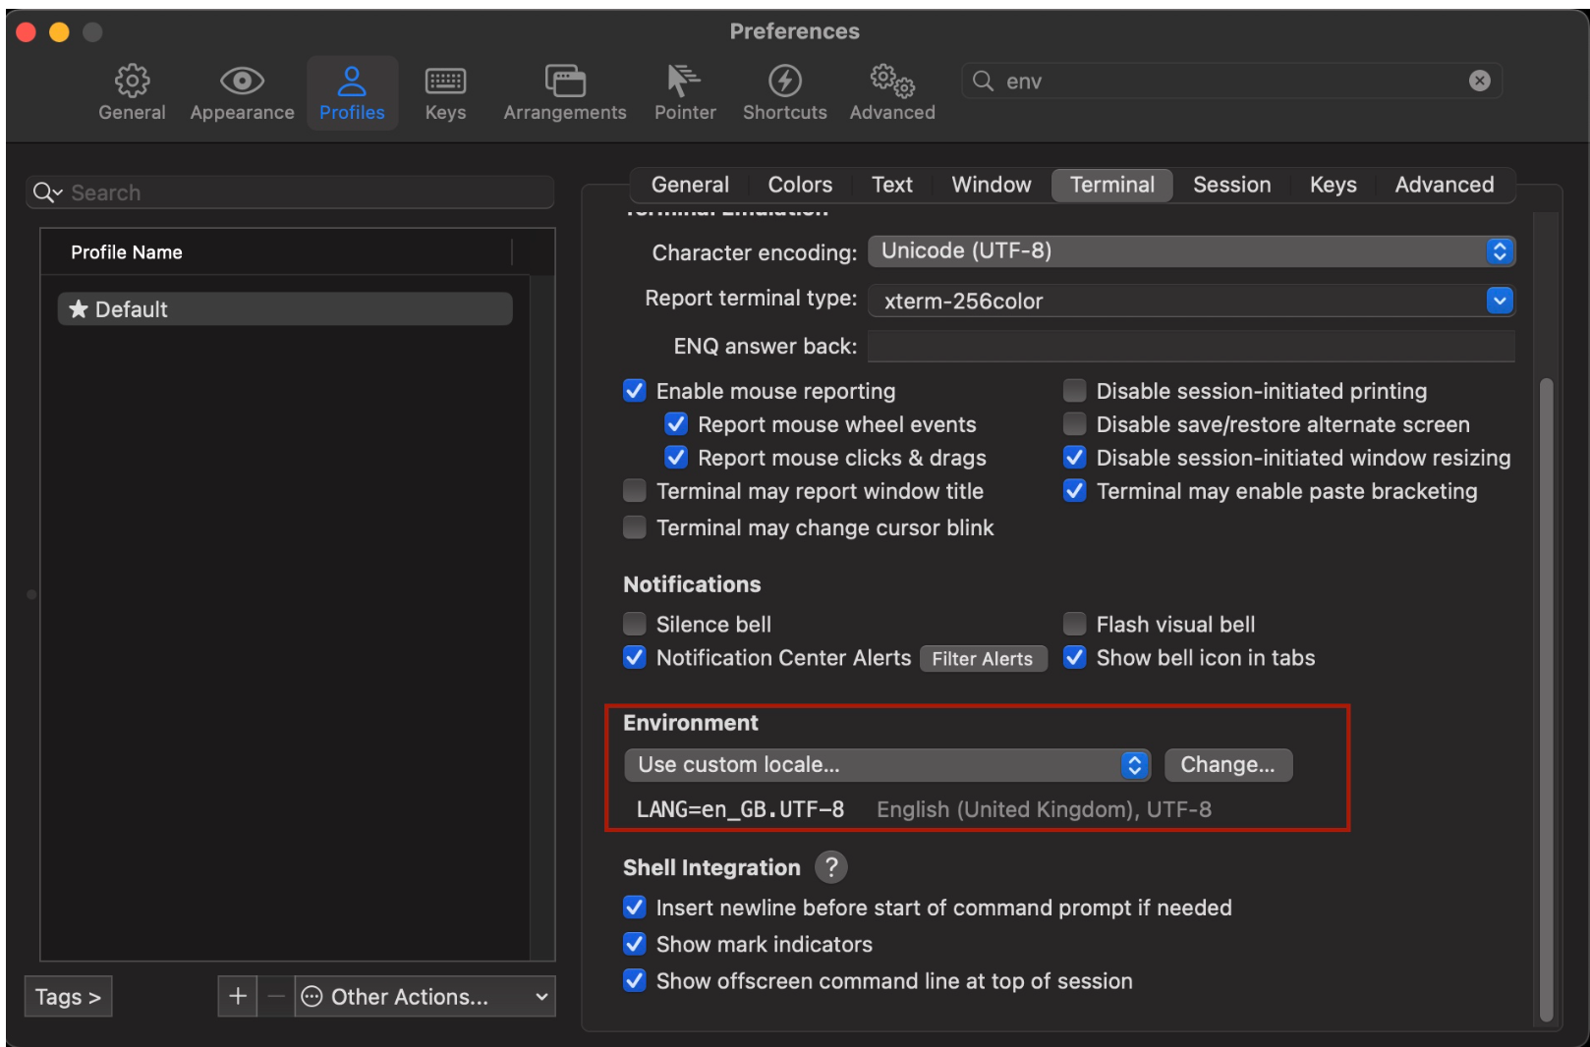This screenshot has height=1047, width=1590.
Task: Enable Terminal may change cursor blink
Action: tap(635, 527)
